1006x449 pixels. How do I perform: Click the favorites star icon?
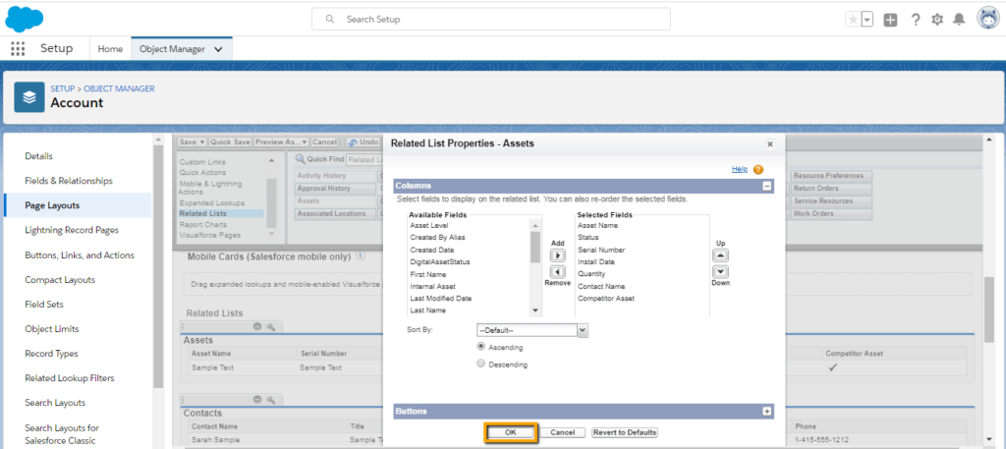click(x=853, y=20)
